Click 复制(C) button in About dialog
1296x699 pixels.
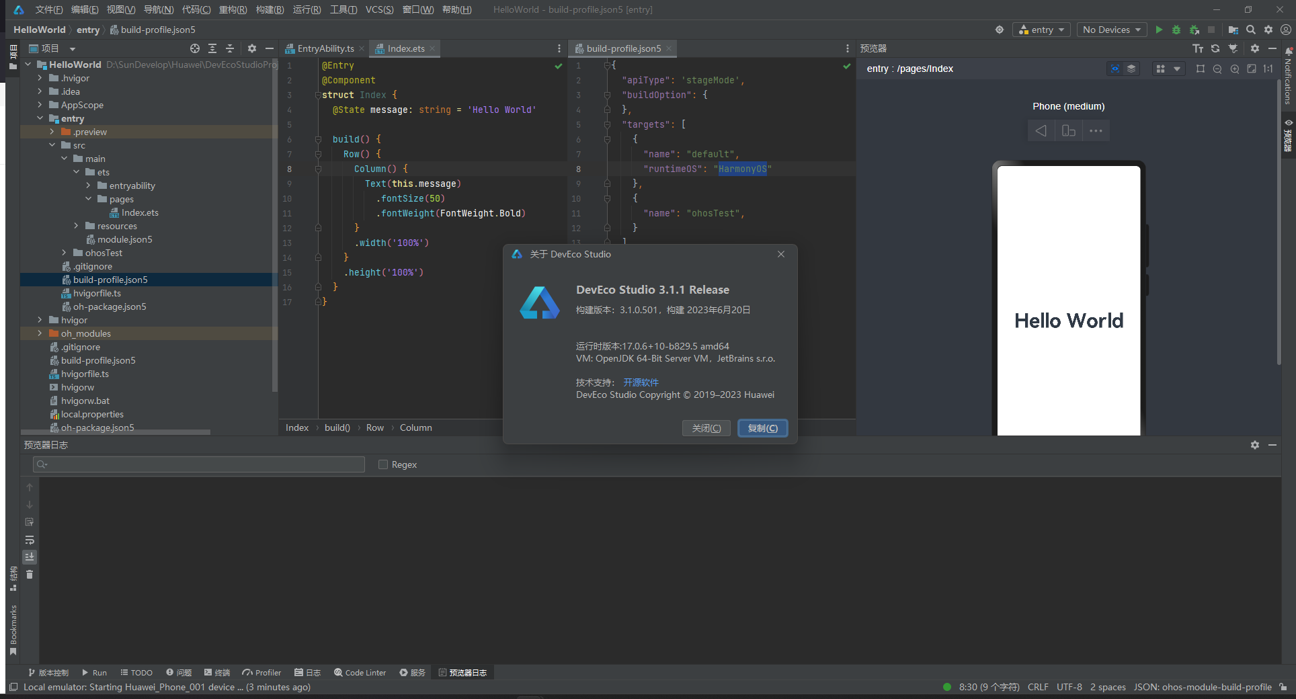tap(763, 428)
